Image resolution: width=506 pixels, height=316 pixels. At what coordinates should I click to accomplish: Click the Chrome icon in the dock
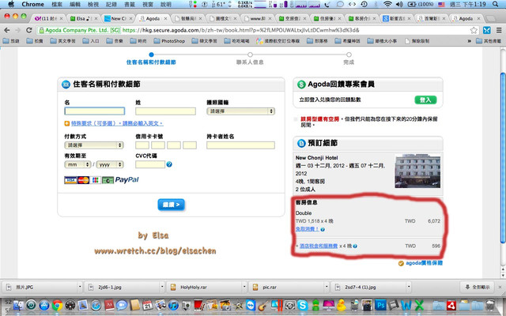coord(57,305)
